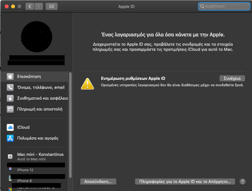Click the Αναζήτηση search field
The width and height of the screenshot is (252, 191).
[x=224, y=6]
